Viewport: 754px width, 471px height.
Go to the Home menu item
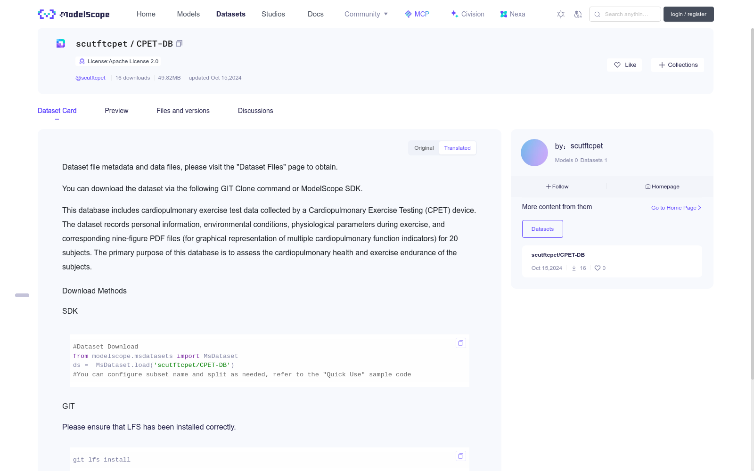click(146, 14)
